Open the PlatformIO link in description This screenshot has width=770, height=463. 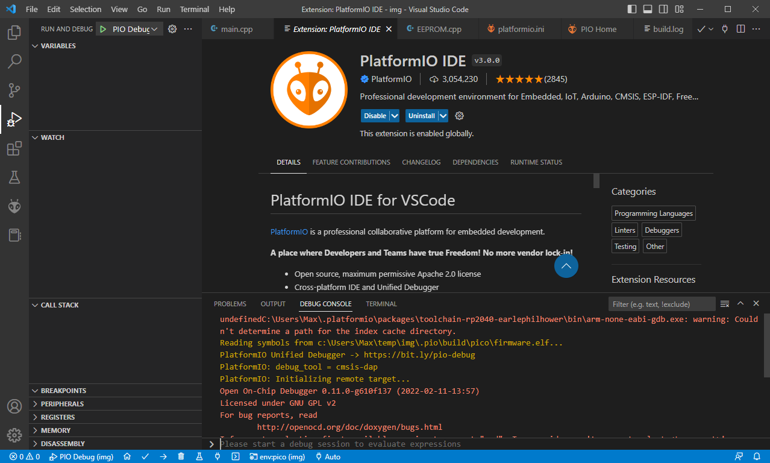[289, 231]
